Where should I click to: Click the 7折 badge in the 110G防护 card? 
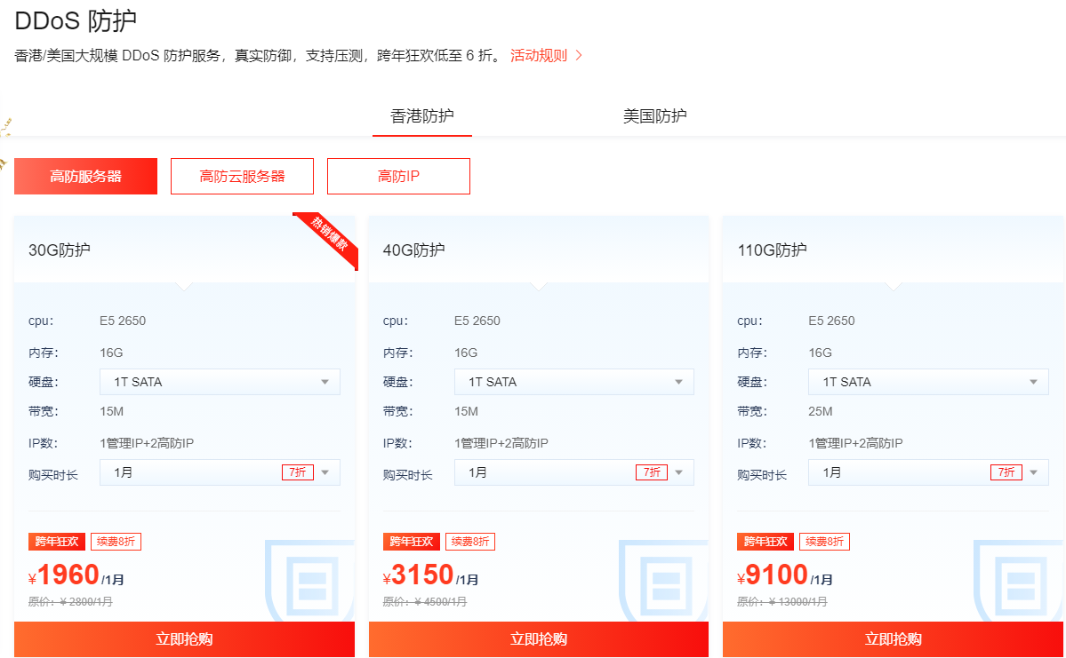pyautogui.click(x=1006, y=472)
